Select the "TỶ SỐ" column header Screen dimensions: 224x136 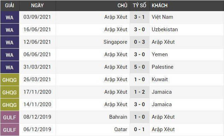[x=140, y=5]
